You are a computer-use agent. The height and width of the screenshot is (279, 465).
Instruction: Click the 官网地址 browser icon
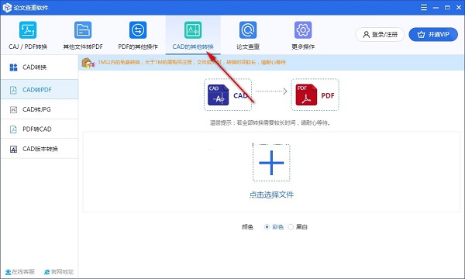(x=46, y=272)
